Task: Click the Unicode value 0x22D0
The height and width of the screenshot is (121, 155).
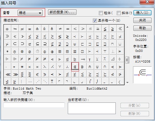Action: click(141, 40)
